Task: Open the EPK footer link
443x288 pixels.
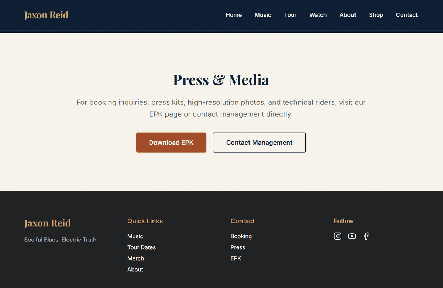Action: click(x=236, y=258)
